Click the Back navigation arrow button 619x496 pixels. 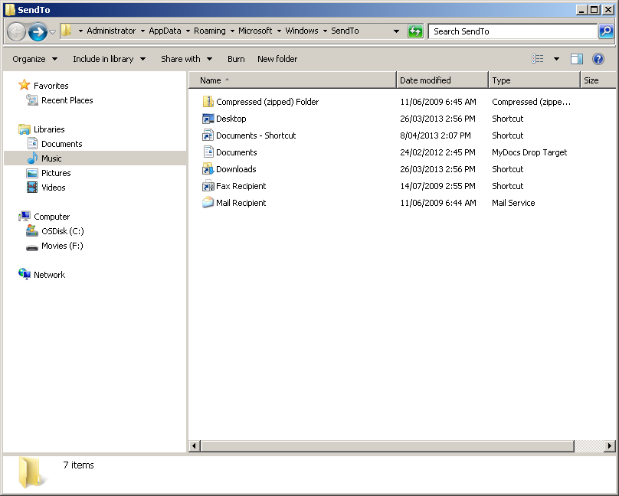pyautogui.click(x=16, y=31)
